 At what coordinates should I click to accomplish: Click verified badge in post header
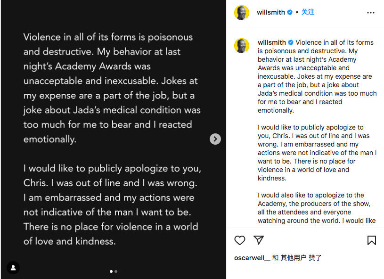[x=290, y=12]
